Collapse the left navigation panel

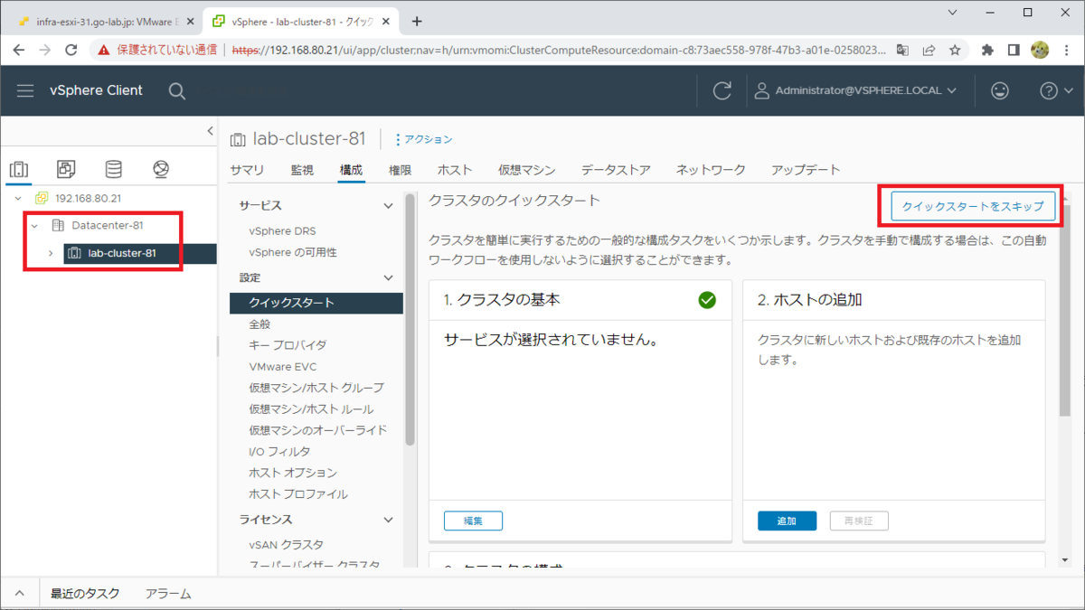click(210, 132)
